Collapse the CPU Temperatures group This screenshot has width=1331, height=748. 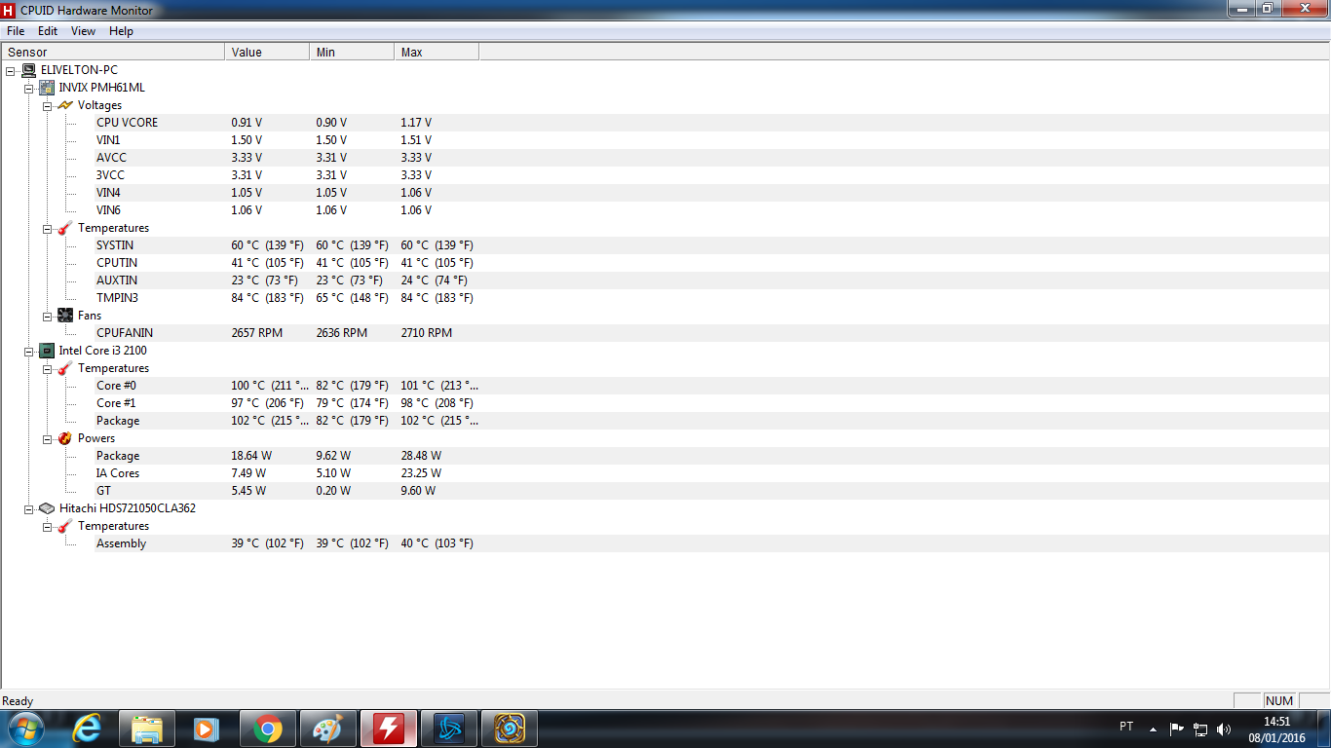pos(47,368)
